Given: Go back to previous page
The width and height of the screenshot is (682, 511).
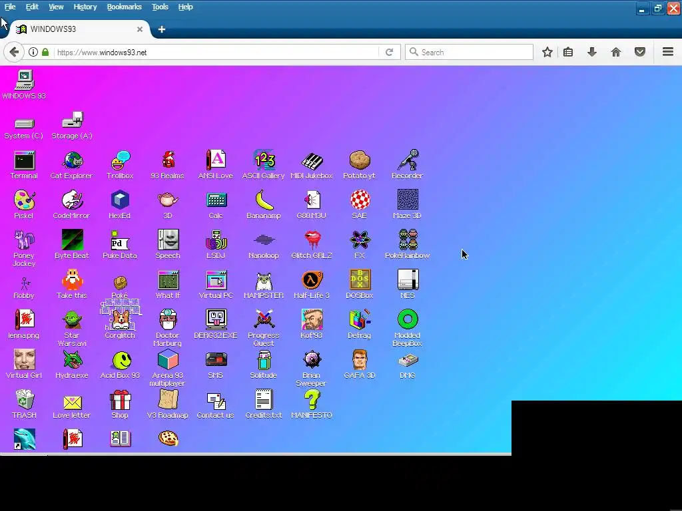Looking at the screenshot, I should pyautogui.click(x=13, y=52).
